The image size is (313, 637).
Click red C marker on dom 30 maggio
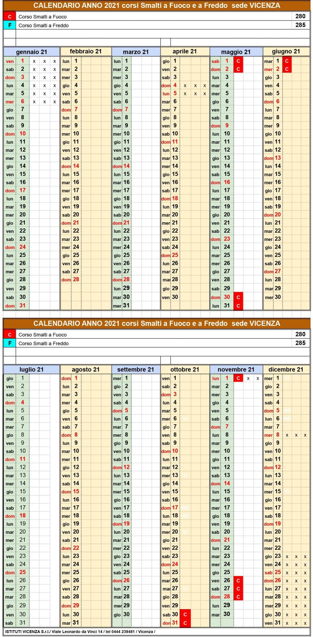point(238,297)
